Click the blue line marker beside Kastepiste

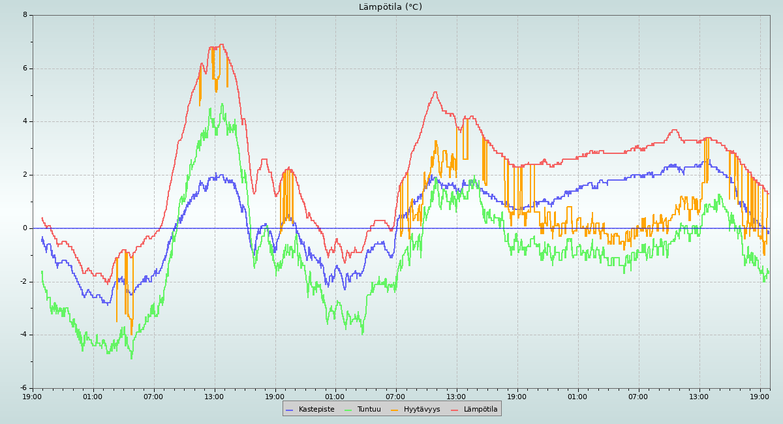290,410
